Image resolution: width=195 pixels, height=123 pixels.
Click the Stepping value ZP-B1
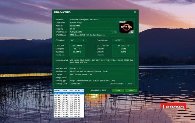(72, 29)
